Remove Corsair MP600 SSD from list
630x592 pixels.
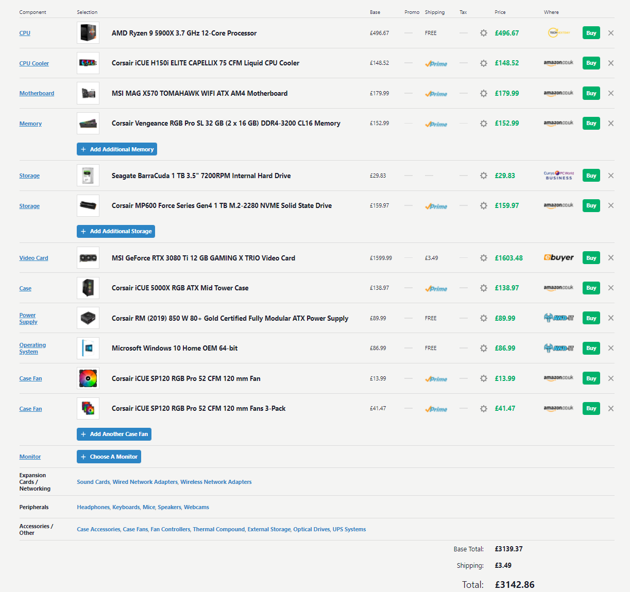[x=611, y=205]
